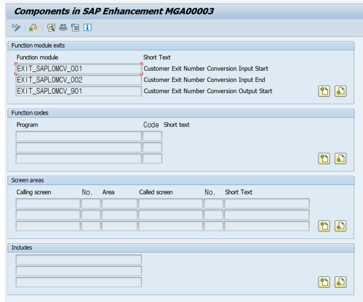The width and height of the screenshot is (363, 302).
Task: Click 'Customer Exit Number Conversion Input Start' text
Action: click(206, 69)
